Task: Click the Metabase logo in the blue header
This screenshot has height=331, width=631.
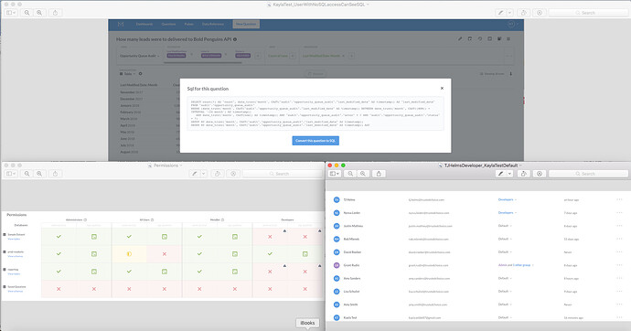Action: tap(121, 25)
